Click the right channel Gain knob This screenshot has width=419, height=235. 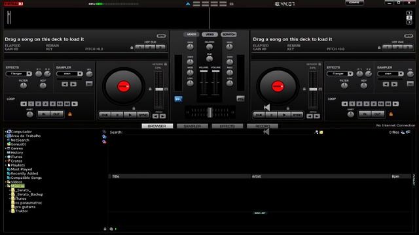(229, 47)
